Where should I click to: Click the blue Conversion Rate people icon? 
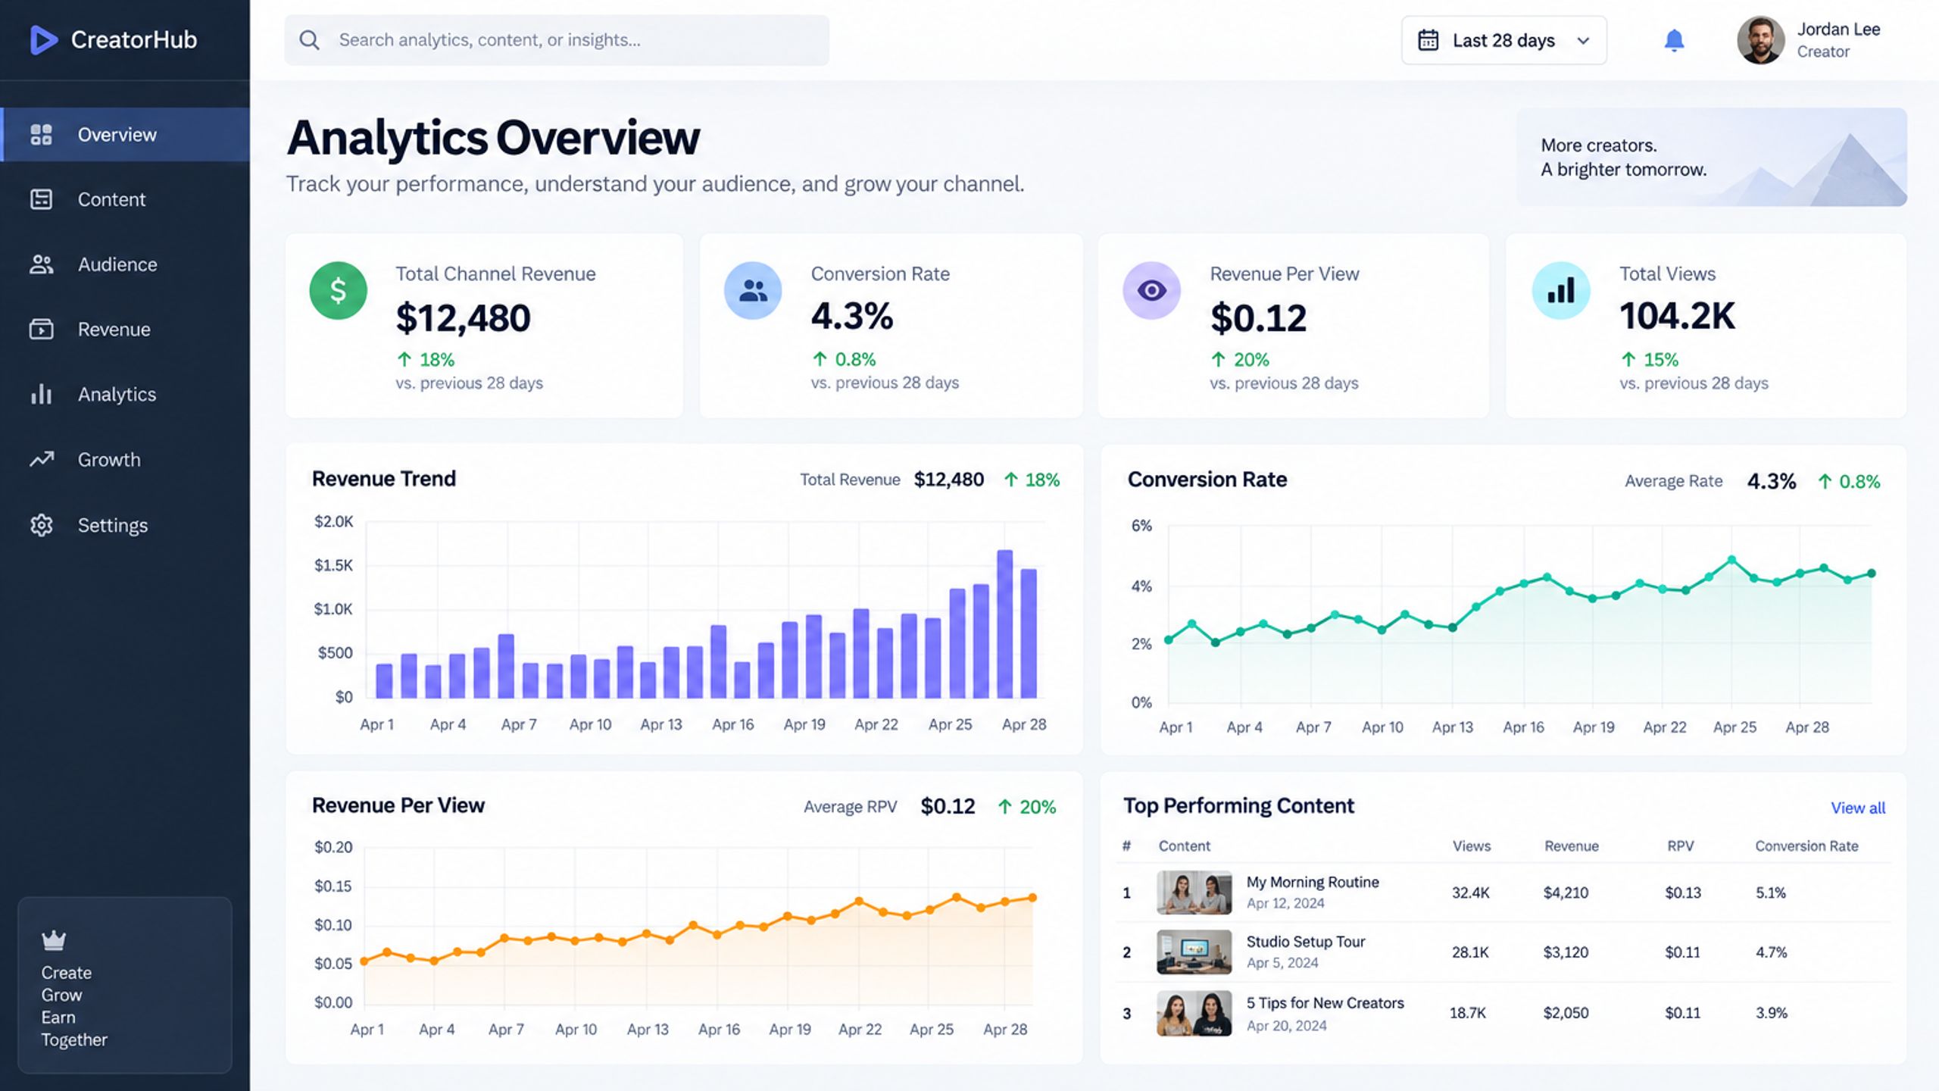click(x=753, y=290)
